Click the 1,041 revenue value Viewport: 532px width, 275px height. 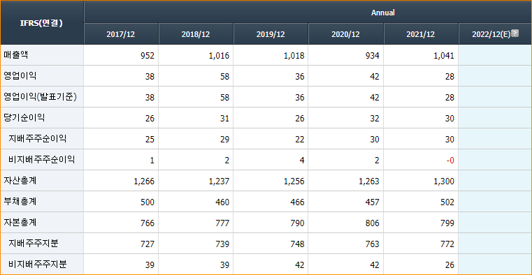(444, 56)
